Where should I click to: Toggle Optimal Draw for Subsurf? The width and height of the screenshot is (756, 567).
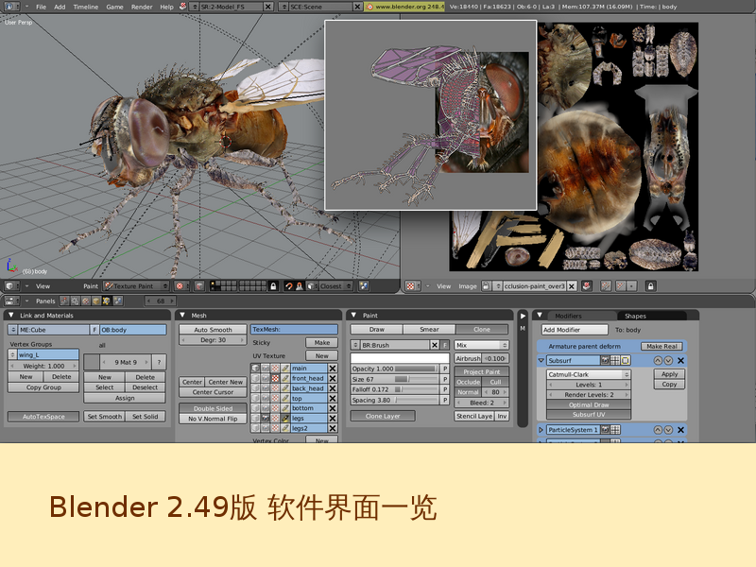pos(588,405)
